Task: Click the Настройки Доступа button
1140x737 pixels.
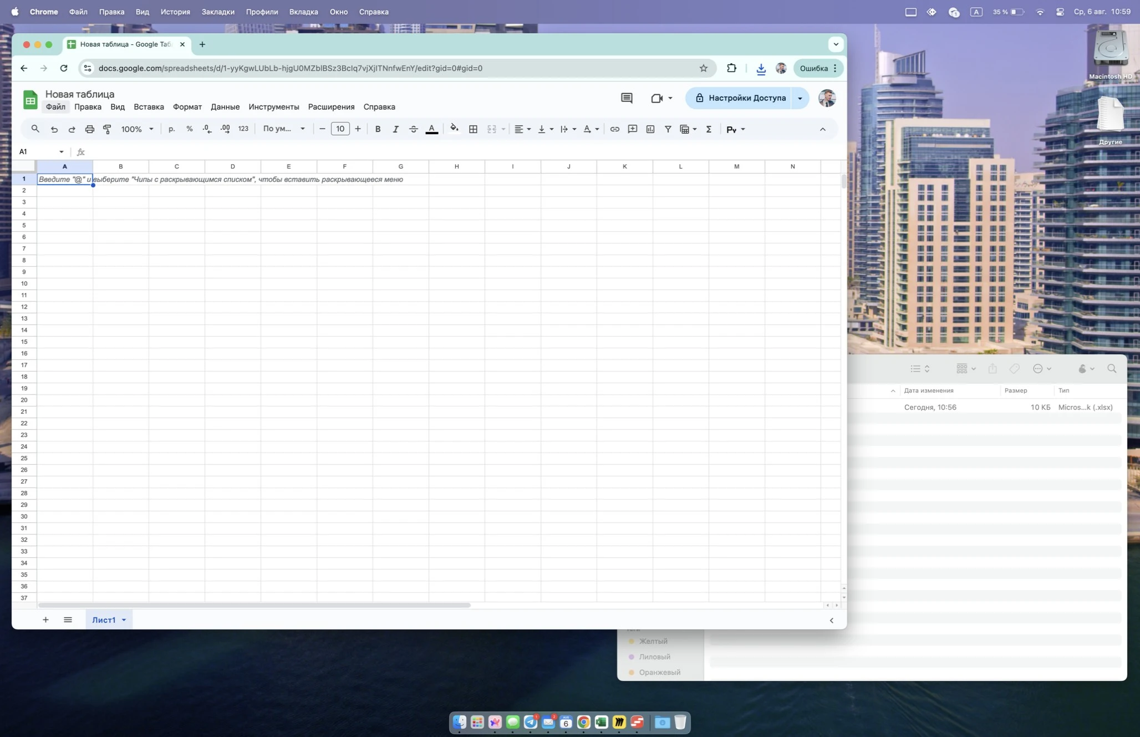Action: click(746, 98)
